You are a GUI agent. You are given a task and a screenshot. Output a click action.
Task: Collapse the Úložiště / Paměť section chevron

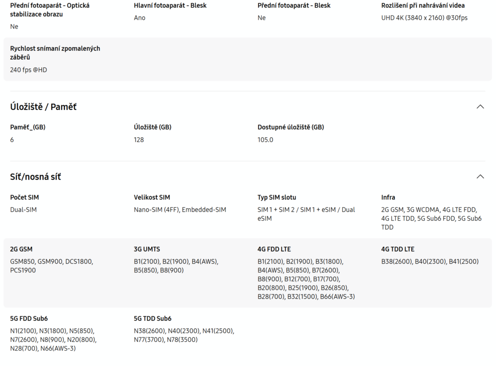[480, 107]
